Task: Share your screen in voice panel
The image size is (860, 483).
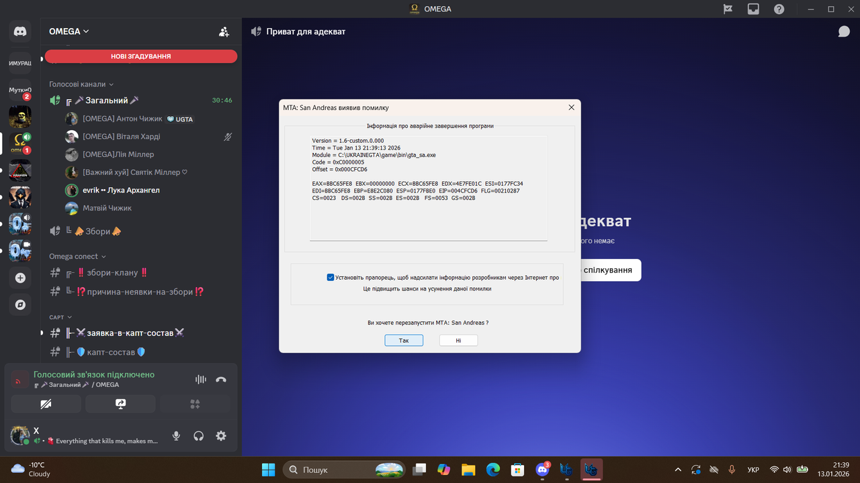Action: tap(121, 404)
